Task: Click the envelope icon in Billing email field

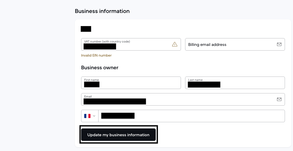Action: pyautogui.click(x=279, y=44)
